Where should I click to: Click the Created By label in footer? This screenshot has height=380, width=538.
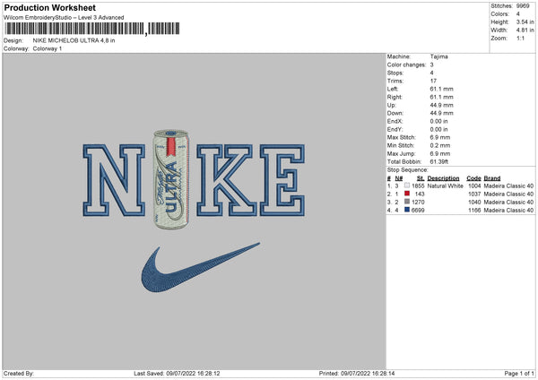point(19,374)
